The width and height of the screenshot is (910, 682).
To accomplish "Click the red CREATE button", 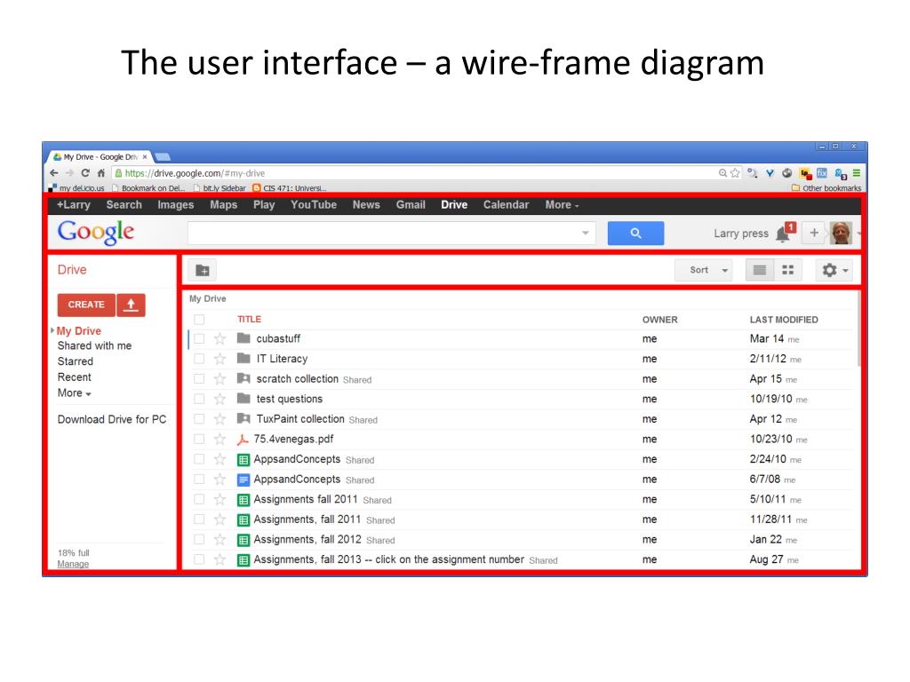I will click(x=86, y=305).
